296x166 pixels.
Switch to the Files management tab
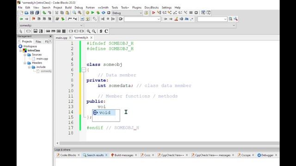point(38,41)
